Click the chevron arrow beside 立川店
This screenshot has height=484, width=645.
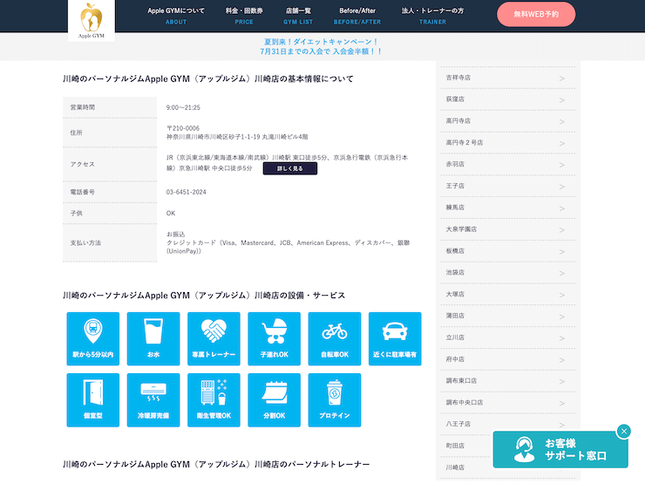click(x=562, y=338)
